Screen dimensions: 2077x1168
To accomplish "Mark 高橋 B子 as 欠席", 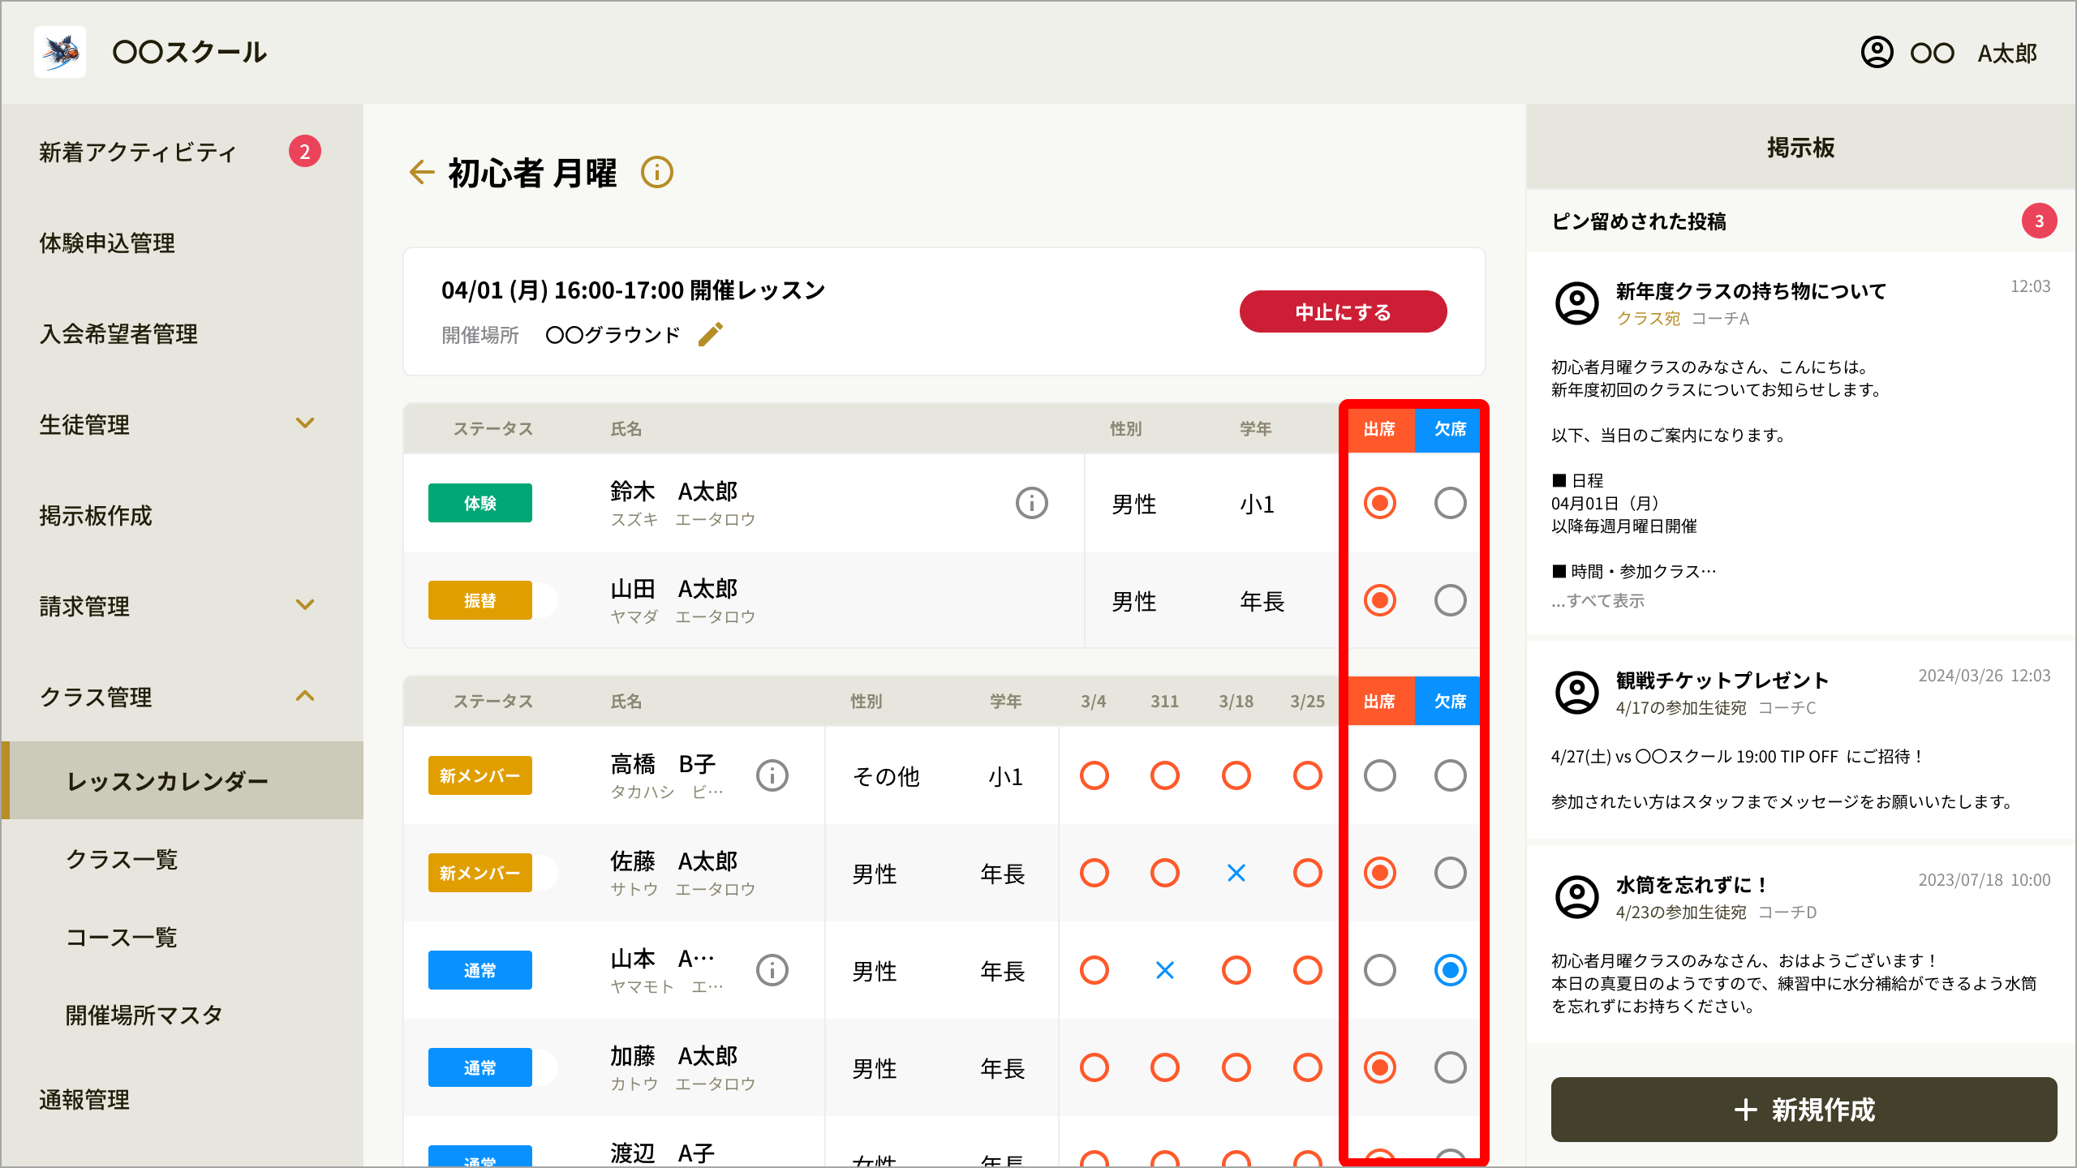I will click(1451, 775).
